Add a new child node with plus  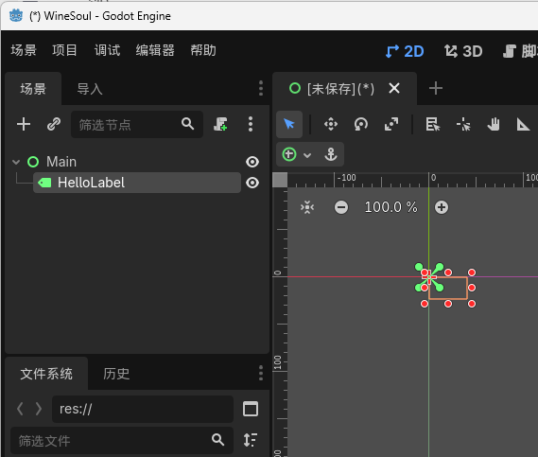coord(24,124)
